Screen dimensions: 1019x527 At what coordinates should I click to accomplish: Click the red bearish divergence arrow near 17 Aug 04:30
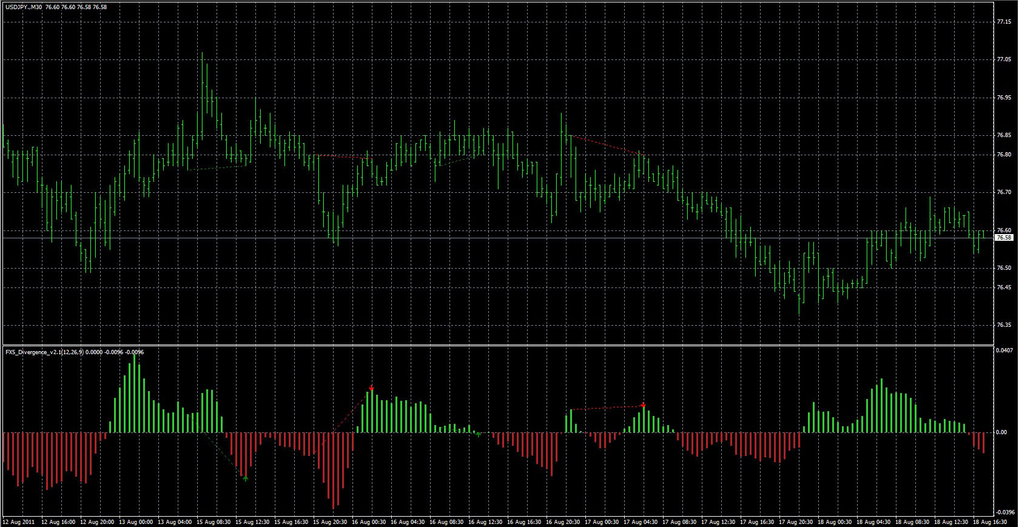pos(643,404)
